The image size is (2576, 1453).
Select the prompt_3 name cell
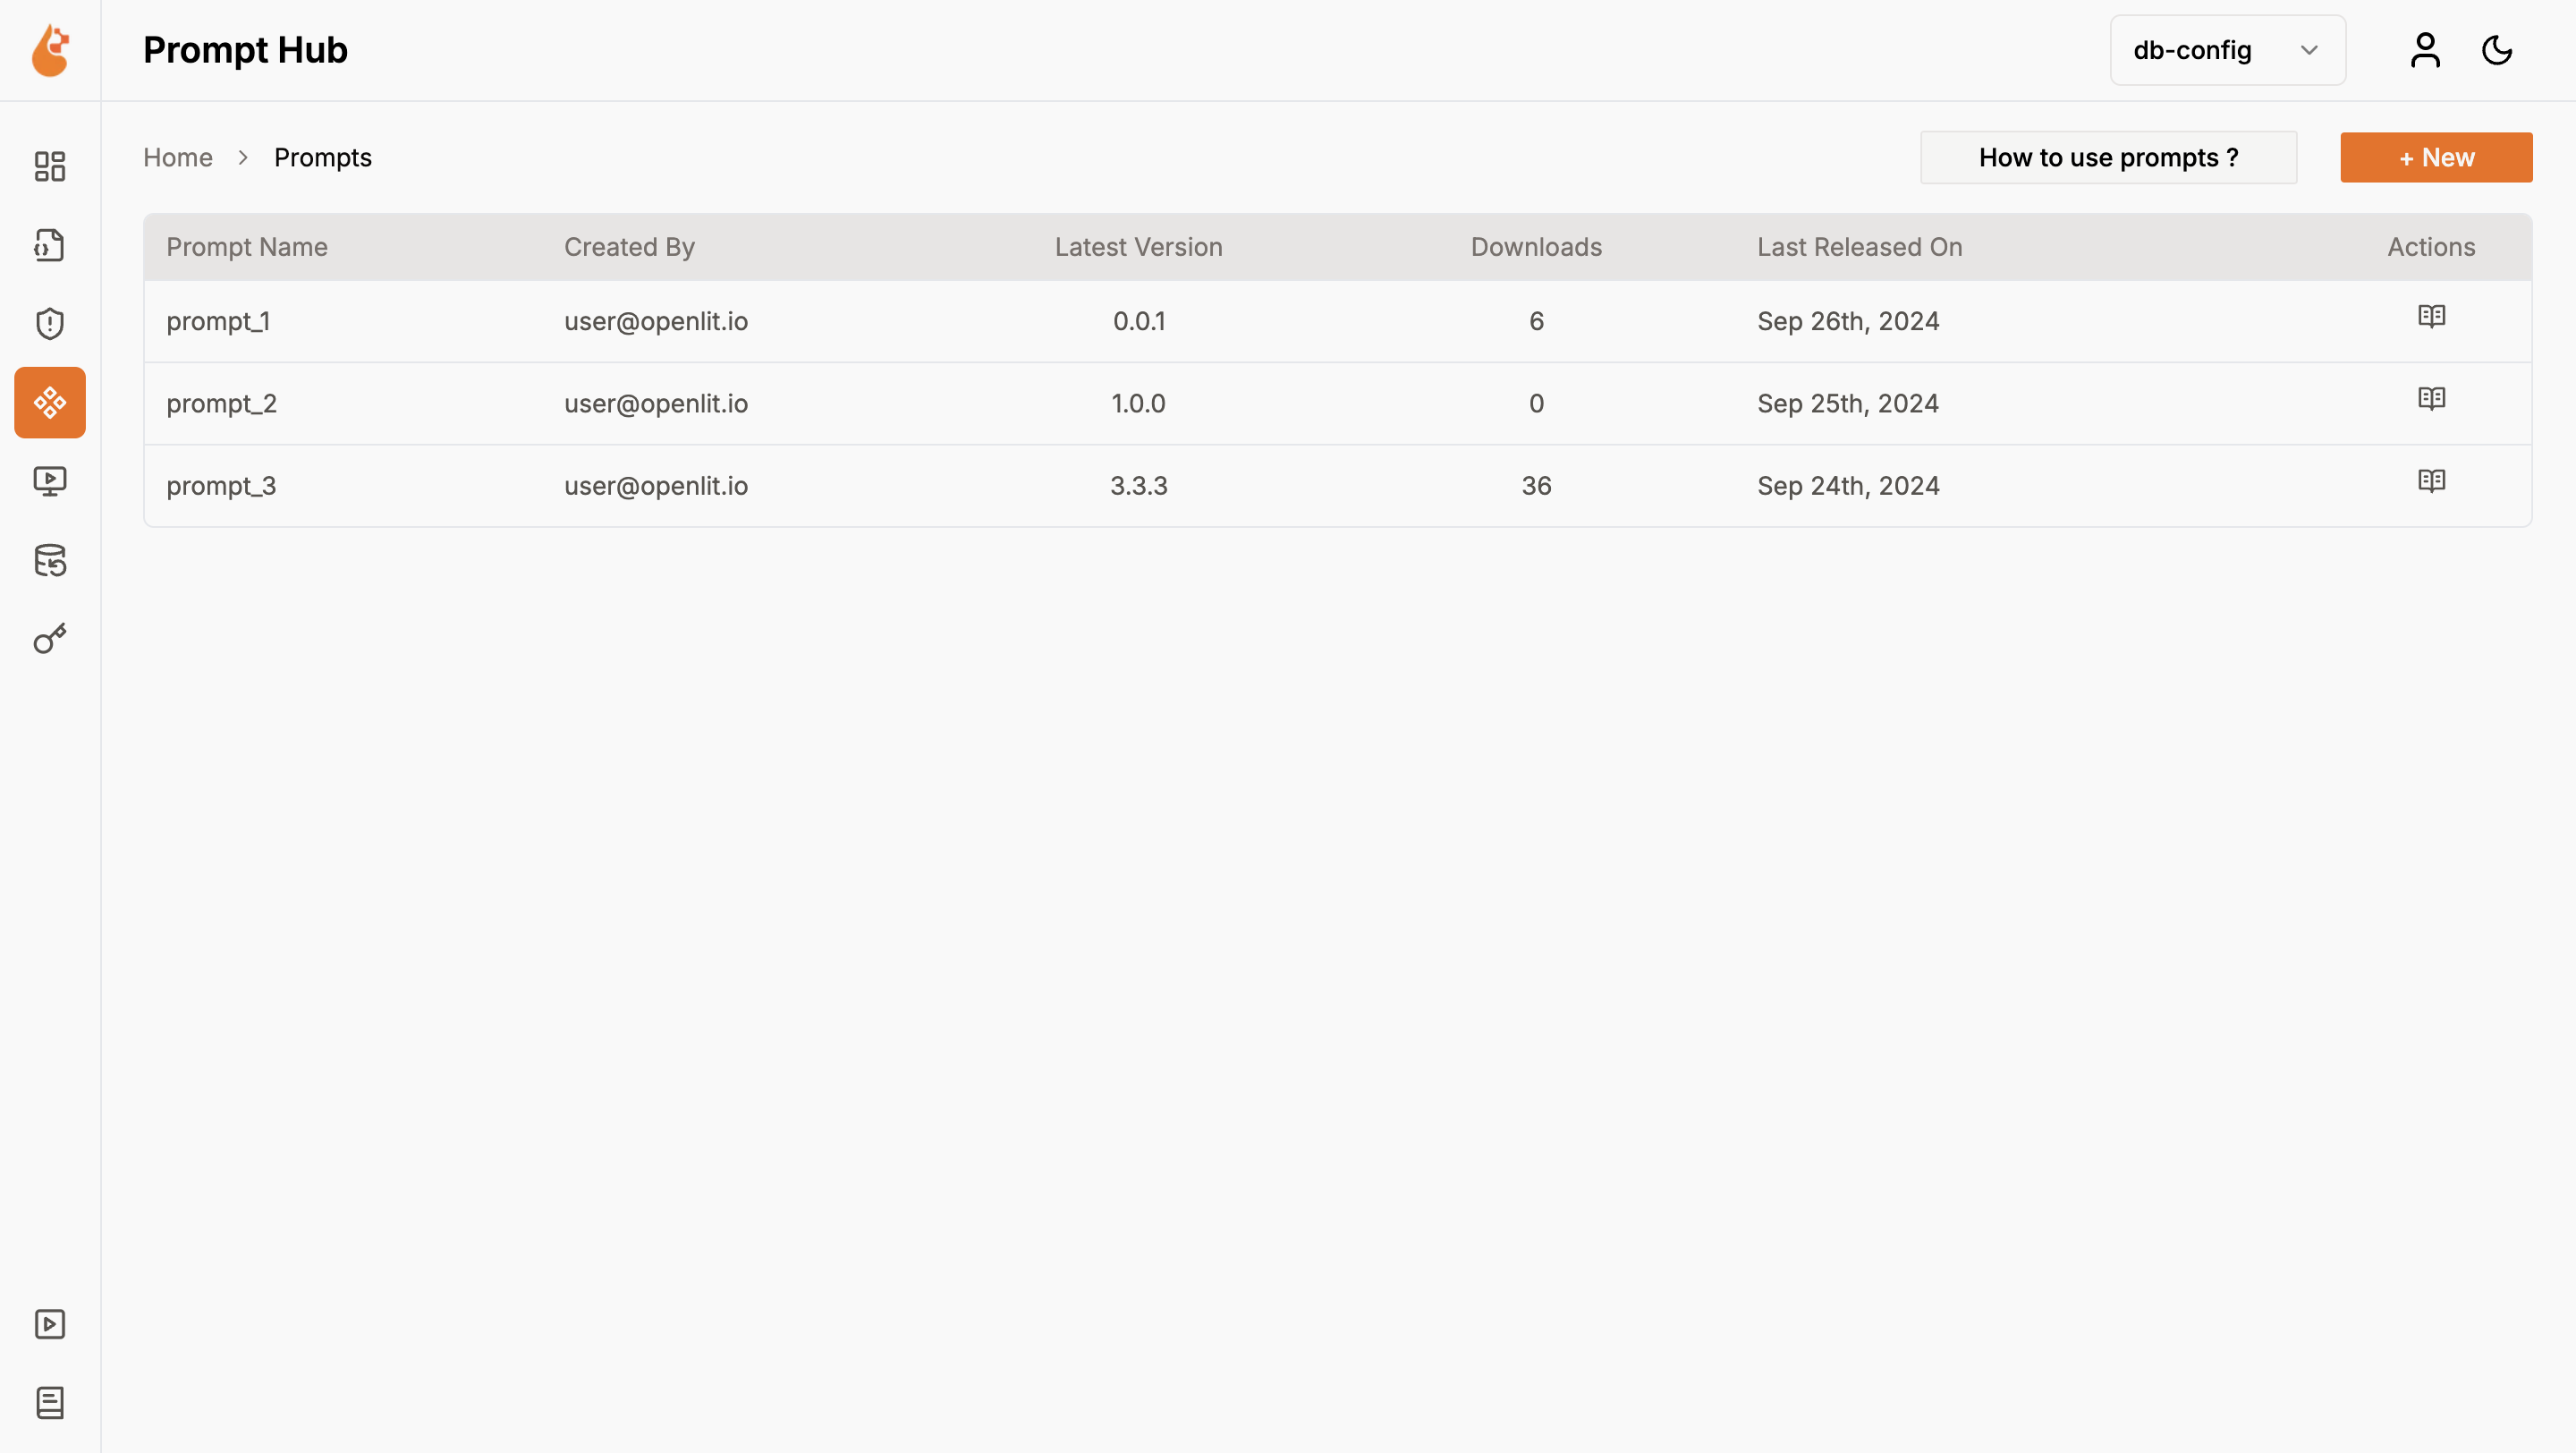pos(221,485)
